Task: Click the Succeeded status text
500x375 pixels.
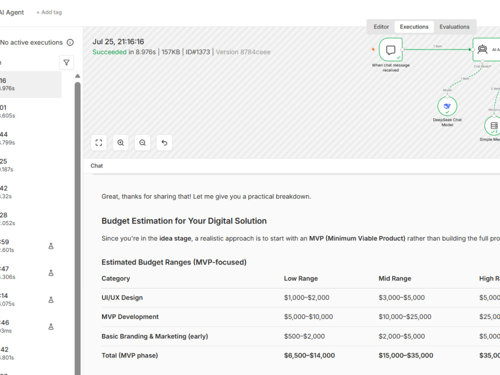Action: coord(109,52)
